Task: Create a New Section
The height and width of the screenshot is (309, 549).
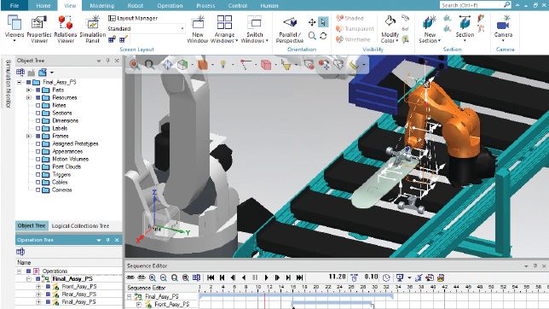Action: pyautogui.click(x=430, y=30)
